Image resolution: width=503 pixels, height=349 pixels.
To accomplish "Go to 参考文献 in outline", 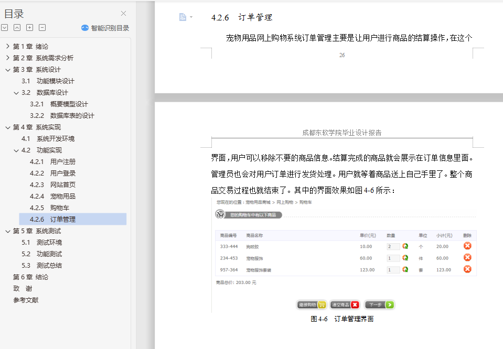I will (26, 300).
